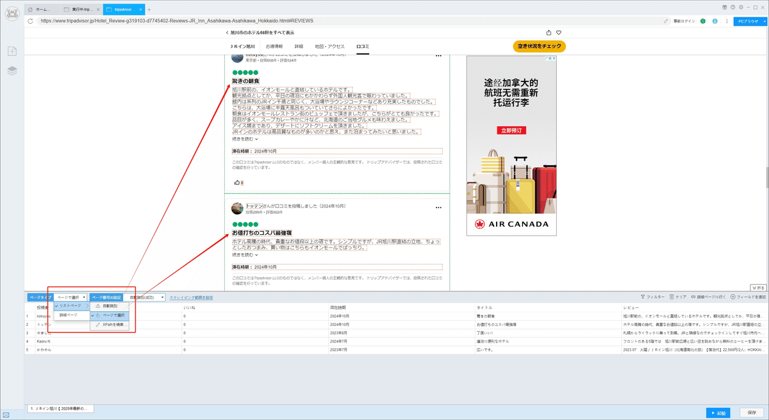The image size is (769, 420).
Task: Click the green circle icon in address bar
Action: point(703,20)
